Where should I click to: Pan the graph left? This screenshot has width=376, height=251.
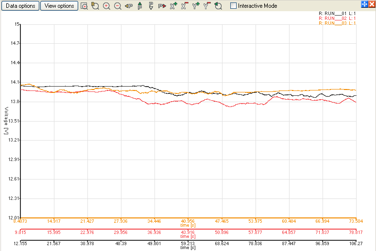(x=129, y=6)
